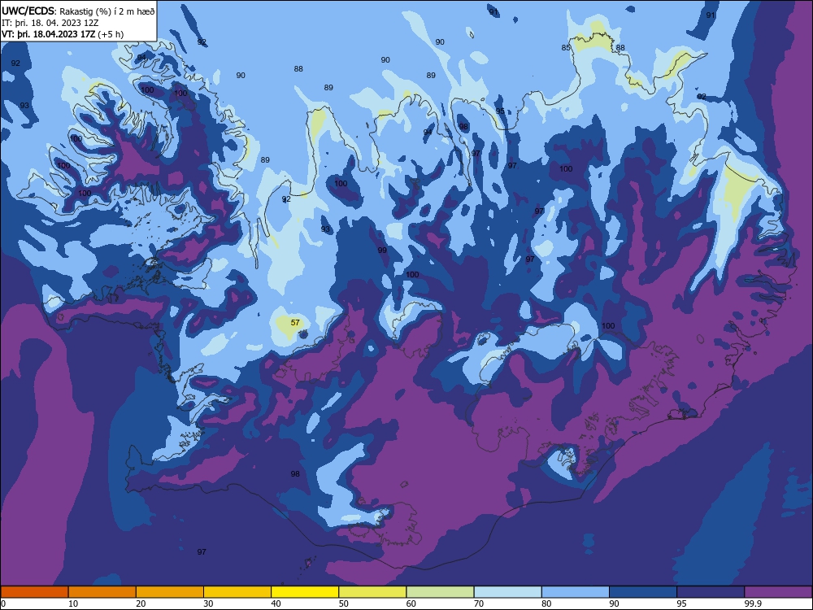Click the '99' humidity value on the map
The width and height of the screenshot is (813, 610).
click(382, 250)
